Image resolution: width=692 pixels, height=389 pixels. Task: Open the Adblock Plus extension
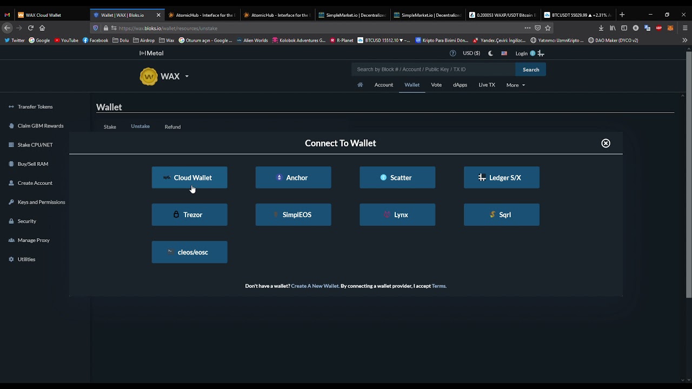659,28
